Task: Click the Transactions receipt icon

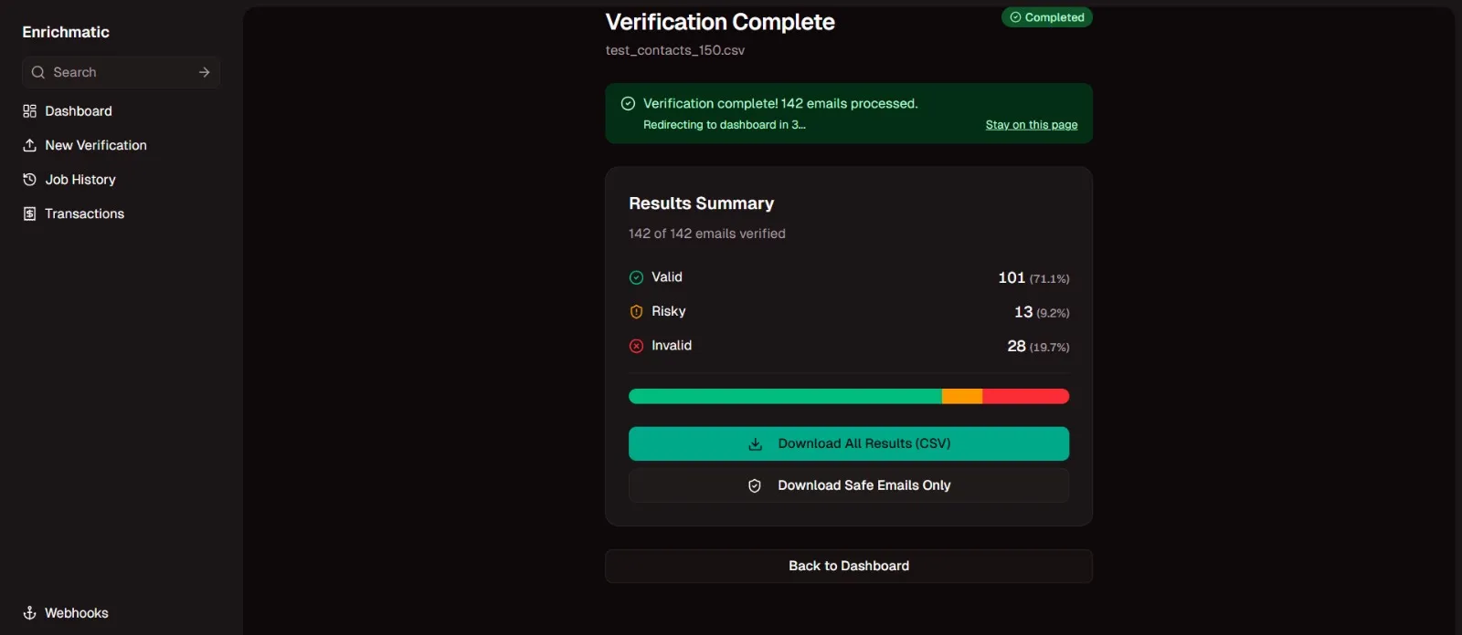Action: coord(29,213)
